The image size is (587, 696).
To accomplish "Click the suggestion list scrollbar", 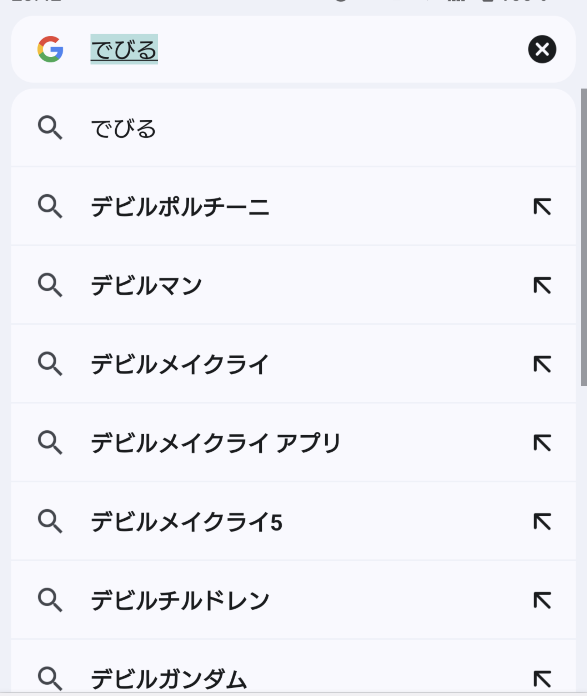I will coord(584,237).
